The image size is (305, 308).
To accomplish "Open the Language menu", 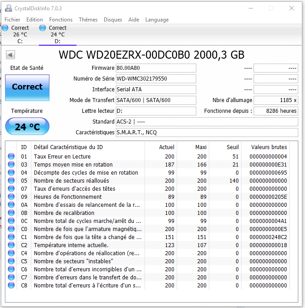I will (157, 20).
